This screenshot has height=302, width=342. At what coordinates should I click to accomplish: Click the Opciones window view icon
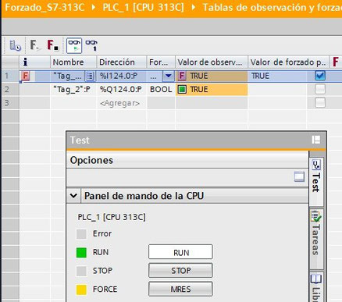click(x=299, y=176)
